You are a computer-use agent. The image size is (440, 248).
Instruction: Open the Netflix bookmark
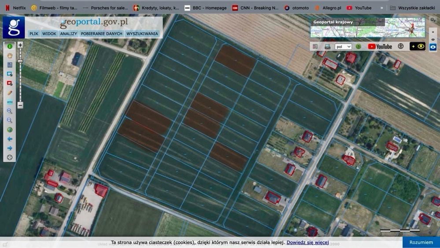[16, 8]
